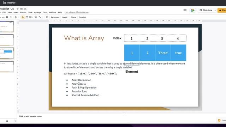Click the 'Push & Pop Operation' bullet
Image resolution: width=226 pixels, height=127 pixels.
[x=84, y=87]
